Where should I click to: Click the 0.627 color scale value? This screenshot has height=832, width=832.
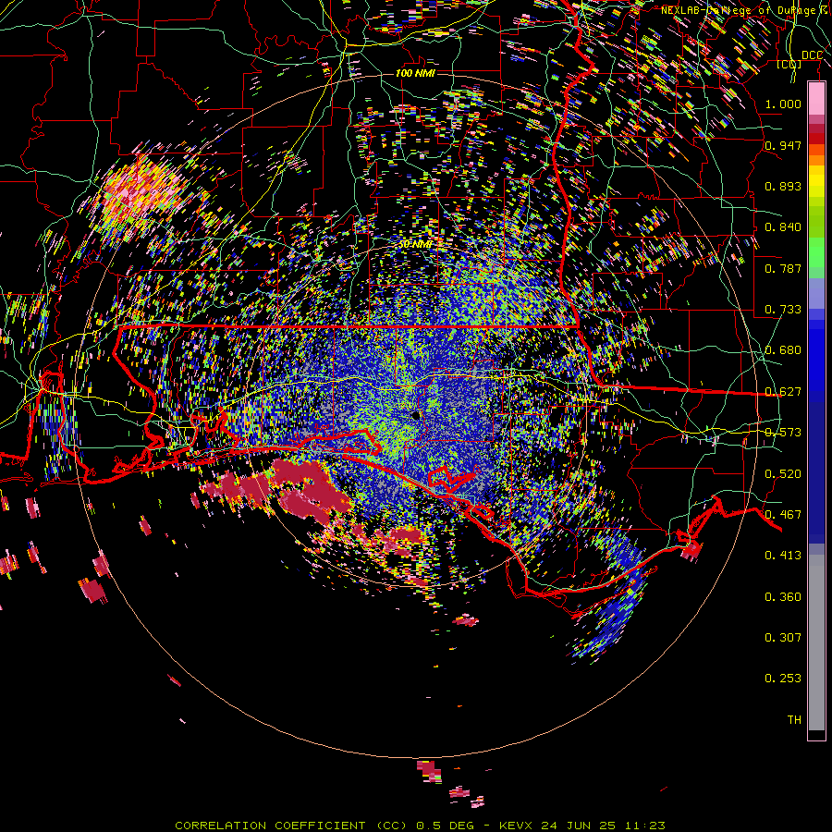[x=783, y=392]
